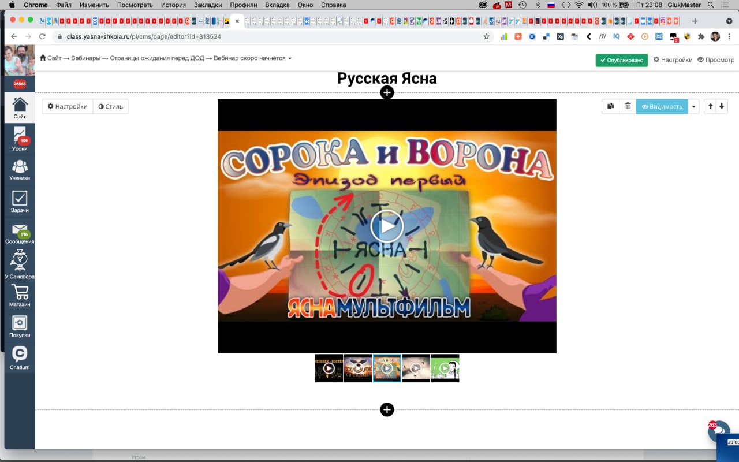Click the Русская Ясна heading
The width and height of the screenshot is (739, 462).
pos(387,79)
